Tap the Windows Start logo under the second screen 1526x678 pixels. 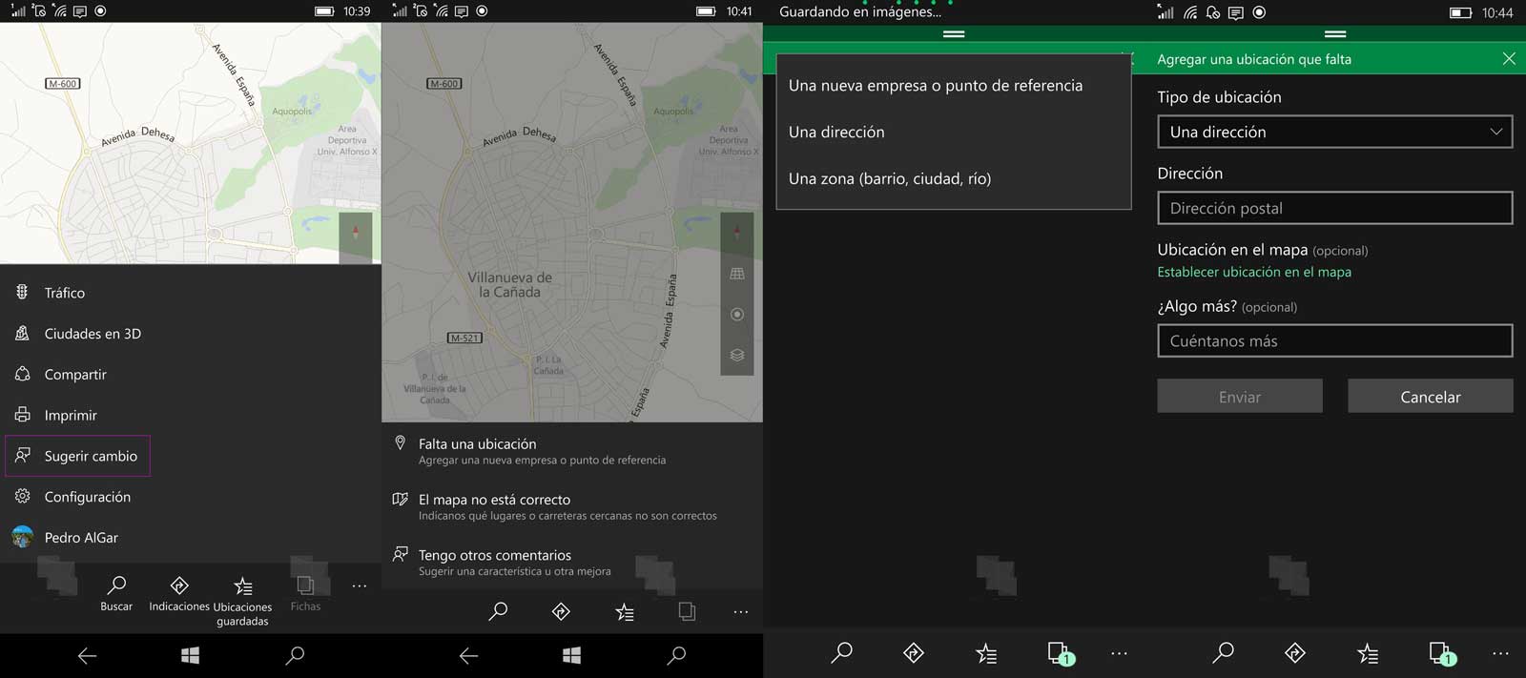[x=571, y=655]
